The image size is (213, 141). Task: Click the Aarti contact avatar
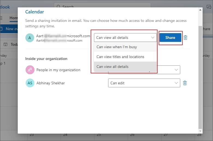pos(29,38)
